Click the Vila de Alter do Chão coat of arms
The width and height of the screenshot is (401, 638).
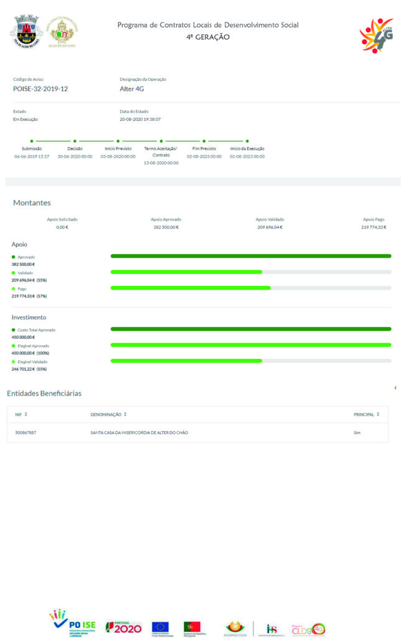(x=25, y=31)
